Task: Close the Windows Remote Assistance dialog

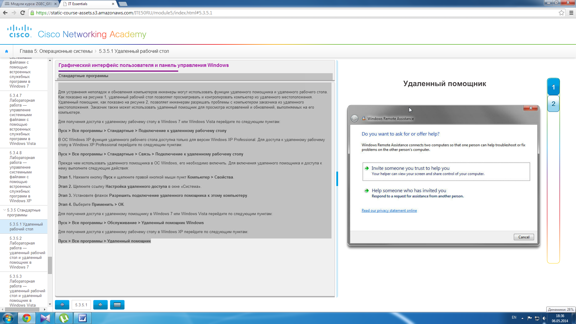Action: tap(530, 108)
